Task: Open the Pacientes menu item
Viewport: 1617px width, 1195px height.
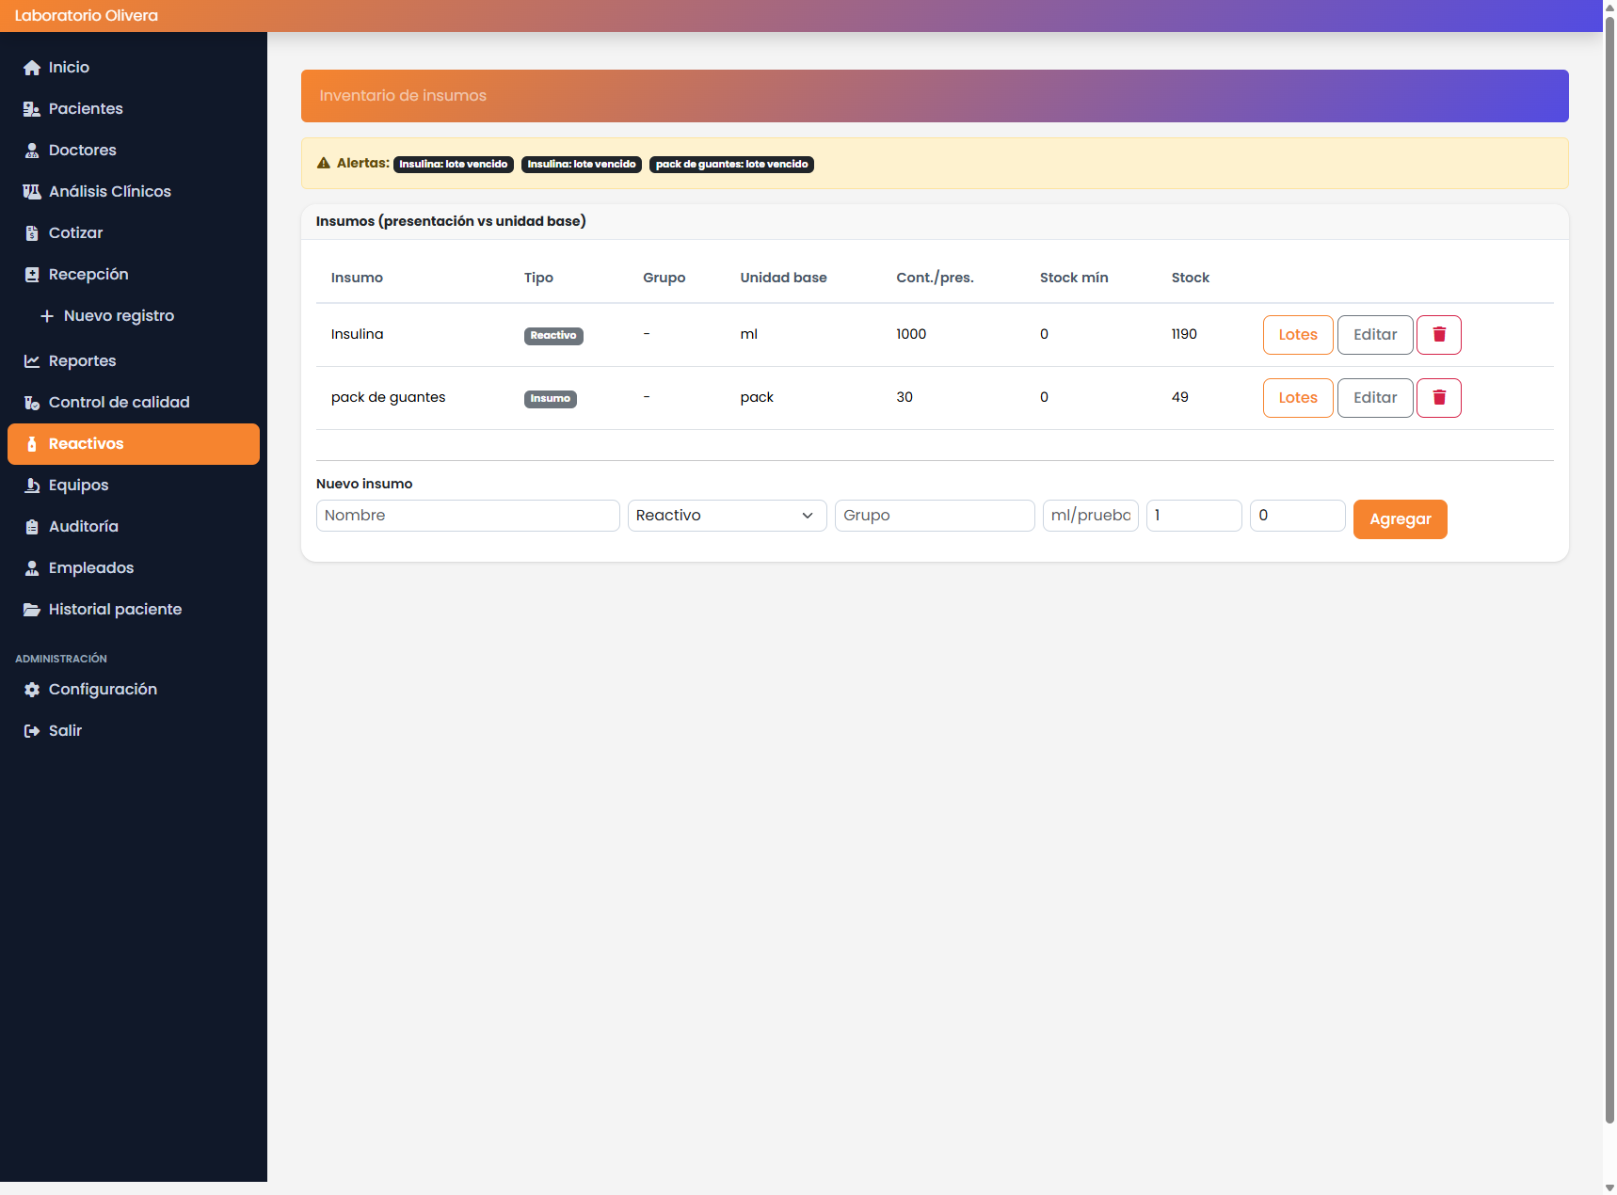Action: pyautogui.click(x=86, y=109)
